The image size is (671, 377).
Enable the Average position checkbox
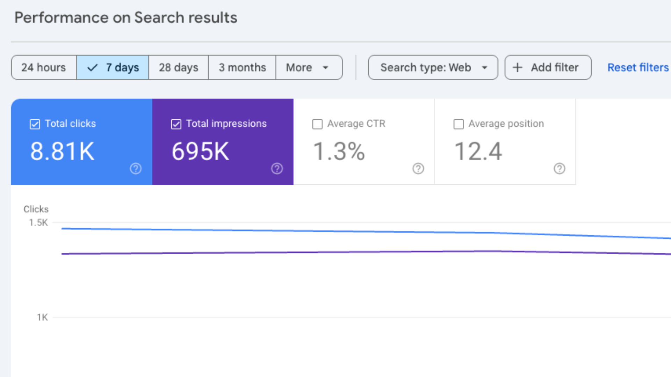(459, 124)
